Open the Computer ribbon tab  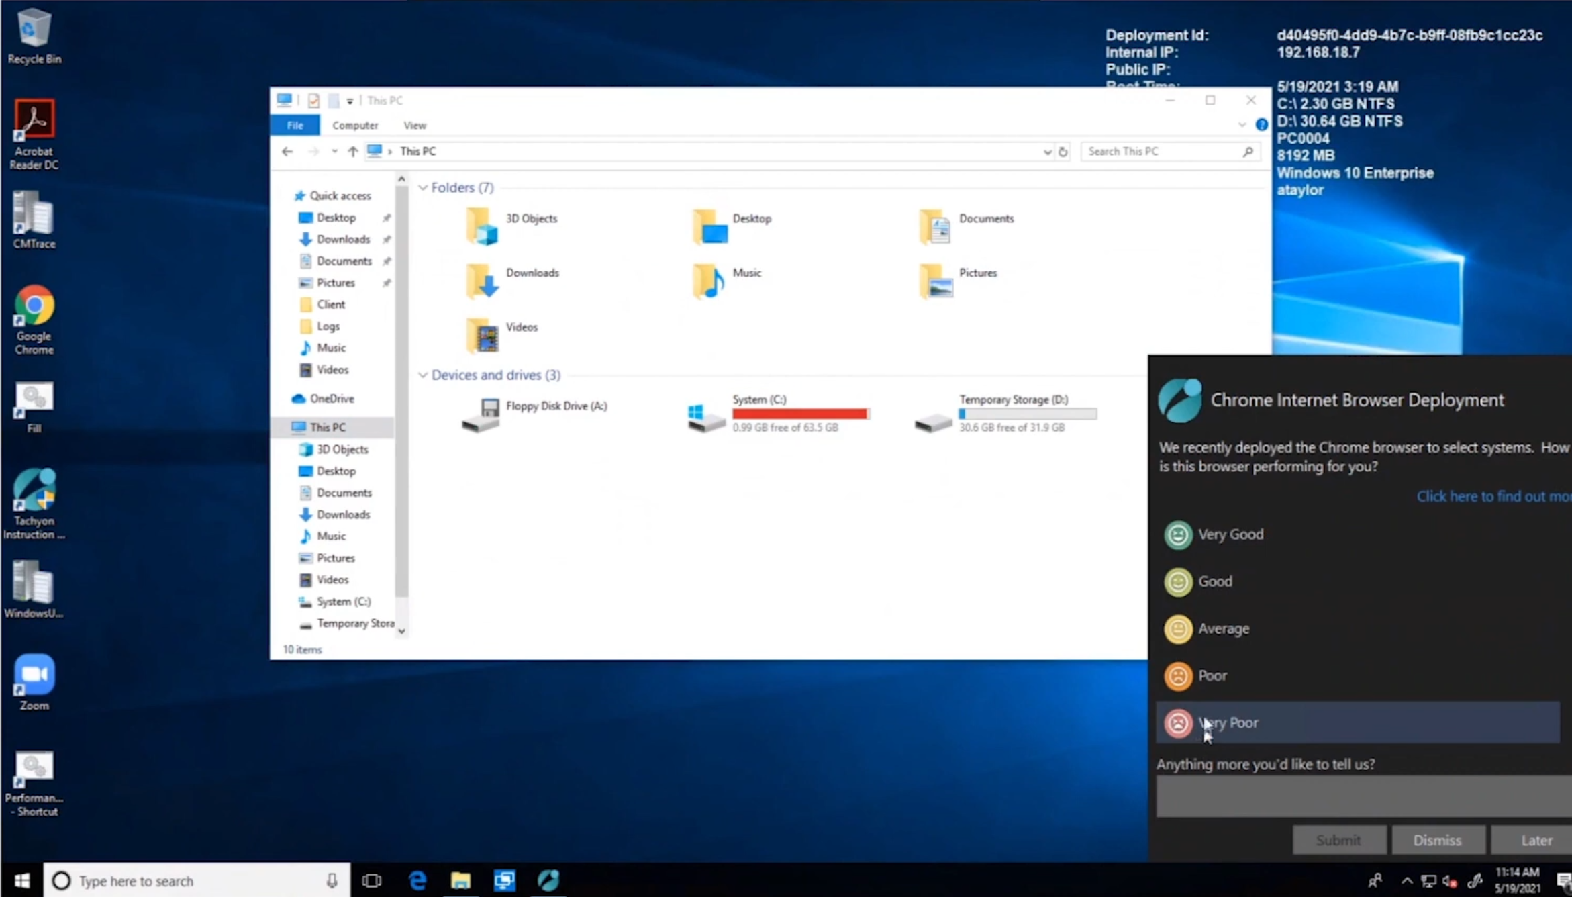click(355, 126)
